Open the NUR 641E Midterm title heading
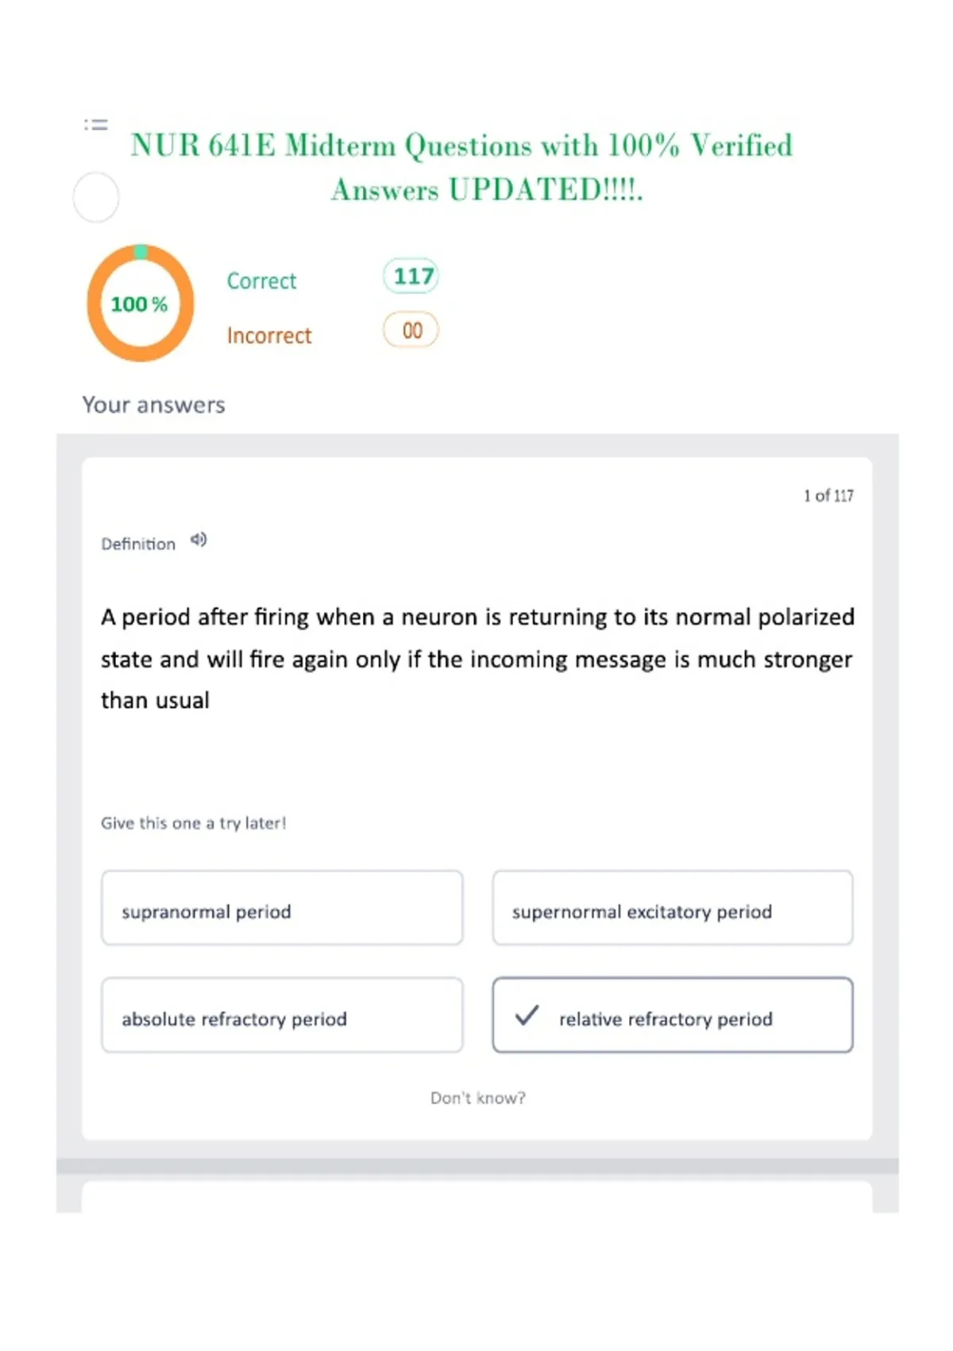The image size is (953, 1351). (462, 168)
